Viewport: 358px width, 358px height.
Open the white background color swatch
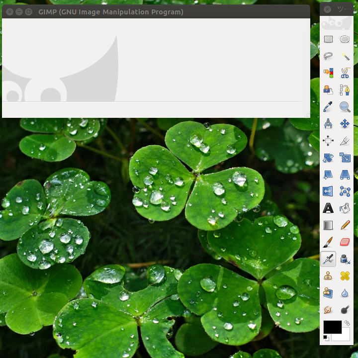click(343, 337)
